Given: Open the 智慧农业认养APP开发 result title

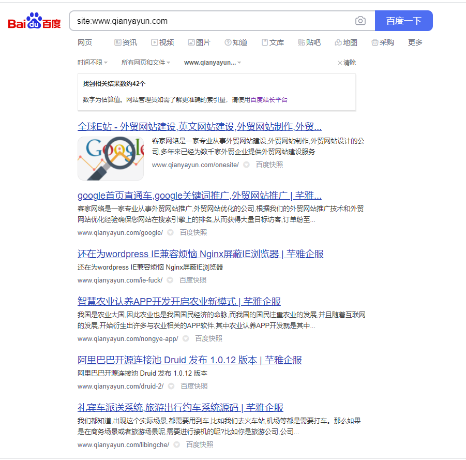Looking at the screenshot, I should click(x=179, y=302).
